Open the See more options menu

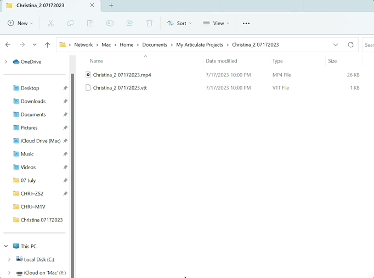pyautogui.click(x=246, y=23)
